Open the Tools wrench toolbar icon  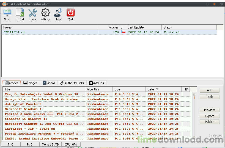32,13
